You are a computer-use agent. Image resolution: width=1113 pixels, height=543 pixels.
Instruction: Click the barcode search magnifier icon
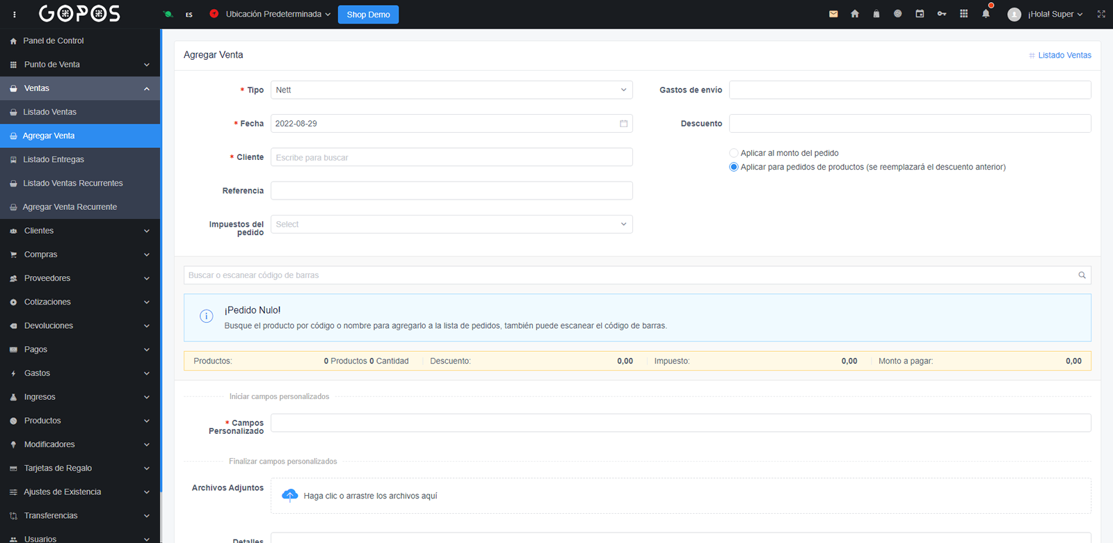(1082, 275)
